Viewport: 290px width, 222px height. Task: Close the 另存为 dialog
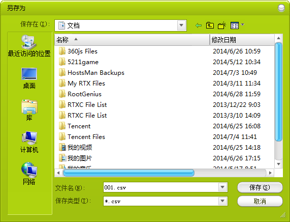tap(281, 8)
